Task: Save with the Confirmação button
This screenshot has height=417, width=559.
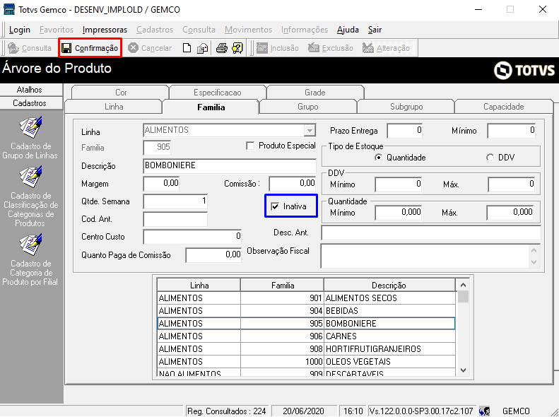Action: 90,48
